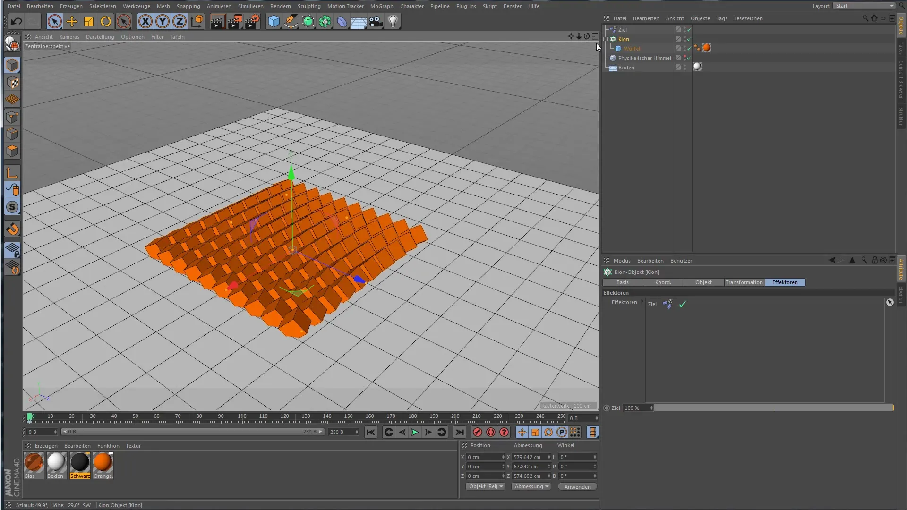The image size is (907, 510).
Task: Open spline pen tool
Action: (291, 21)
